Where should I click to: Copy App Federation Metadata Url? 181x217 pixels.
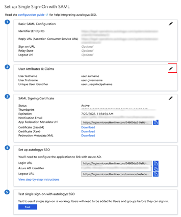156,123
